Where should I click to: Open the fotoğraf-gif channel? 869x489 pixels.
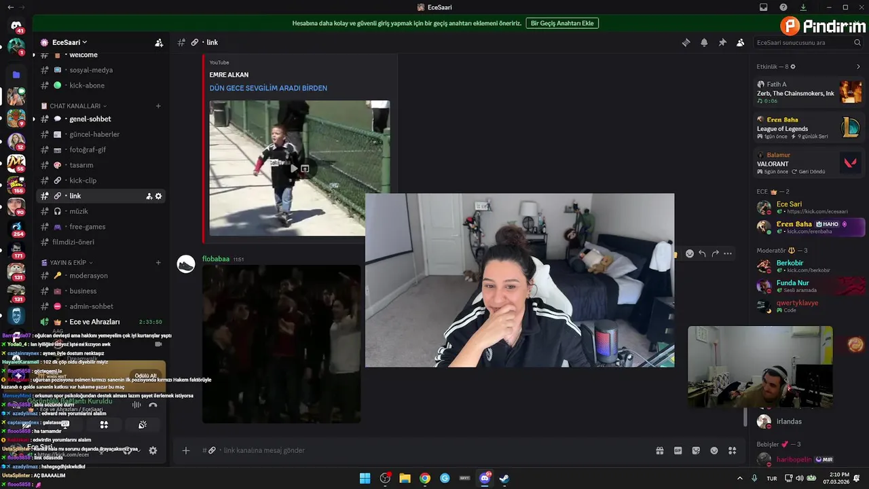(x=101, y=150)
